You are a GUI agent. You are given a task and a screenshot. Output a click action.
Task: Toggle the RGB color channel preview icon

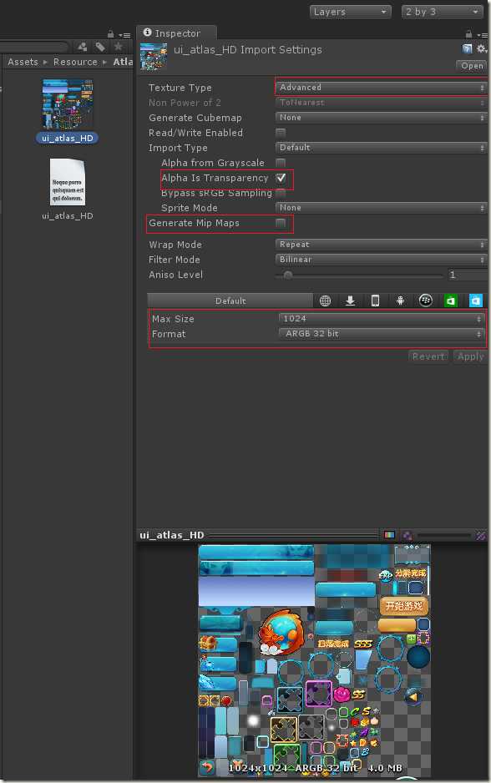pyautogui.click(x=389, y=535)
